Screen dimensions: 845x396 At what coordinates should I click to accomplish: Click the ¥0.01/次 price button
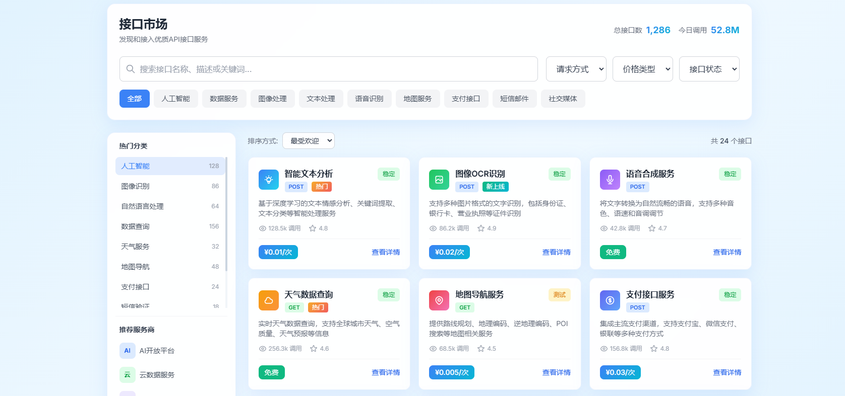[x=278, y=252]
